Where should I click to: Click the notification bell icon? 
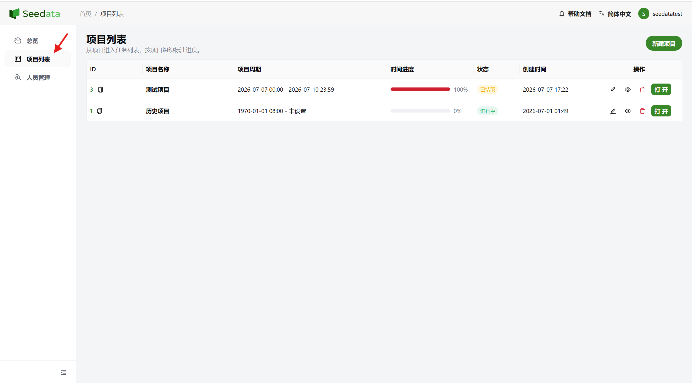click(x=562, y=14)
